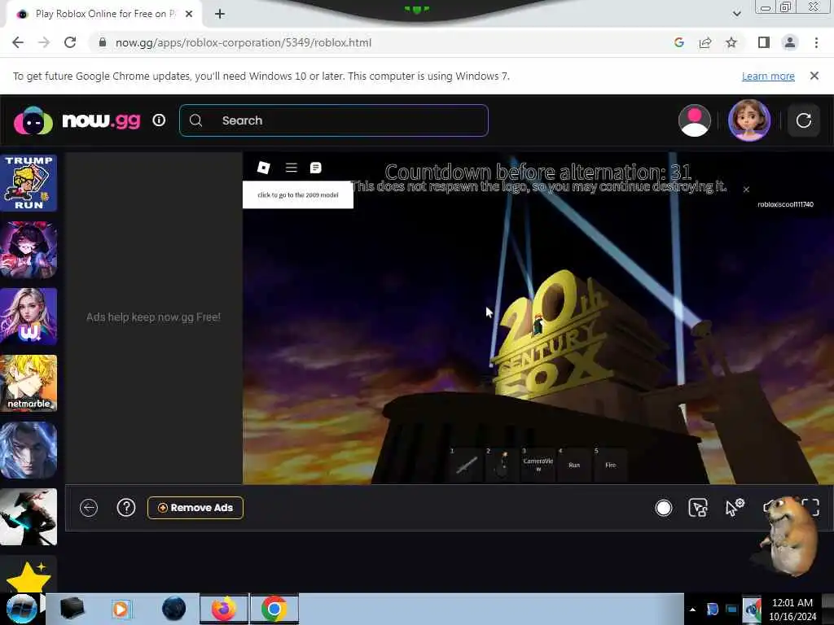Viewport: 834px width, 625px height.
Task: Open the shadow ninja game thumbnail
Action: 29,517
